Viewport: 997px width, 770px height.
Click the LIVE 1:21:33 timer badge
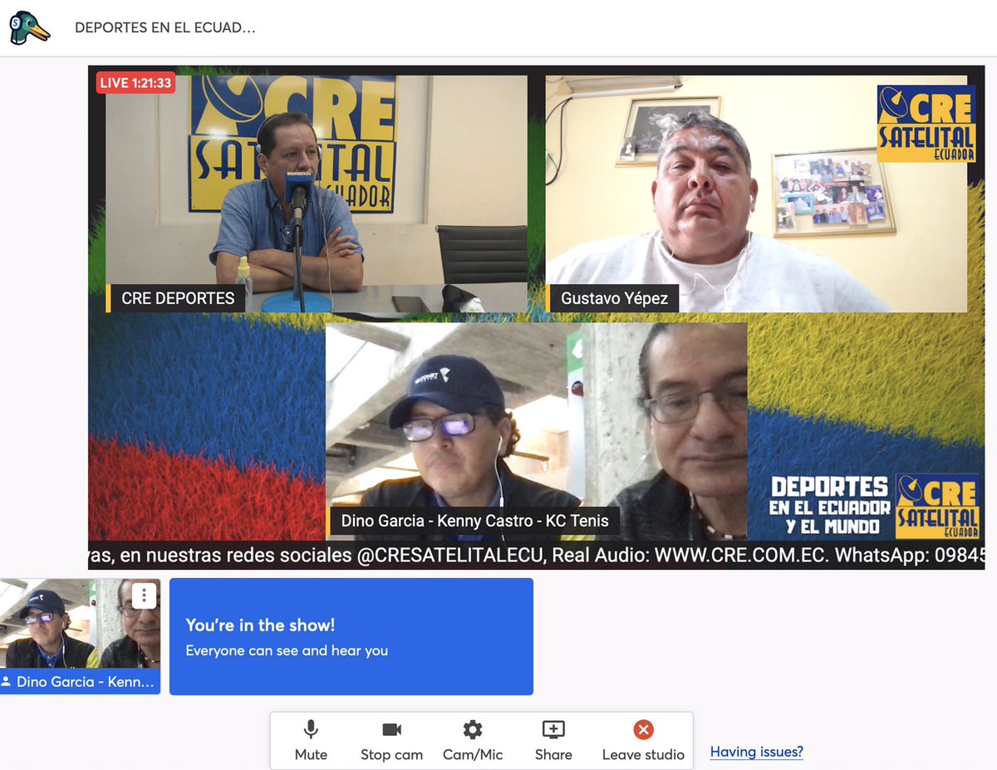click(135, 82)
